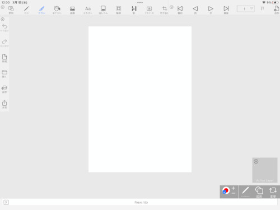The height and width of the screenshot is (210, 280).
Task: Click the red color swatch circle
Action: (x=227, y=190)
